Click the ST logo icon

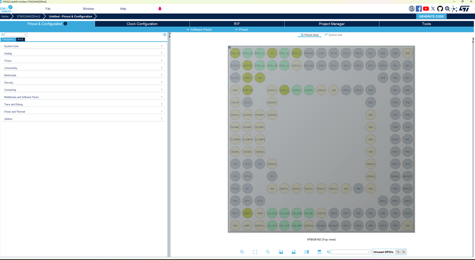tap(464, 9)
